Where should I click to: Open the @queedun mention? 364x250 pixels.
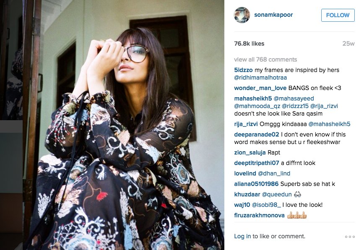coord(277,194)
